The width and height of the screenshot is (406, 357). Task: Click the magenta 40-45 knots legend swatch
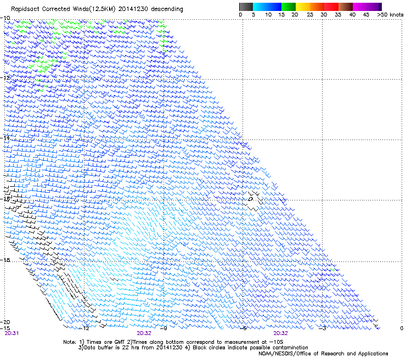[x=360, y=7]
